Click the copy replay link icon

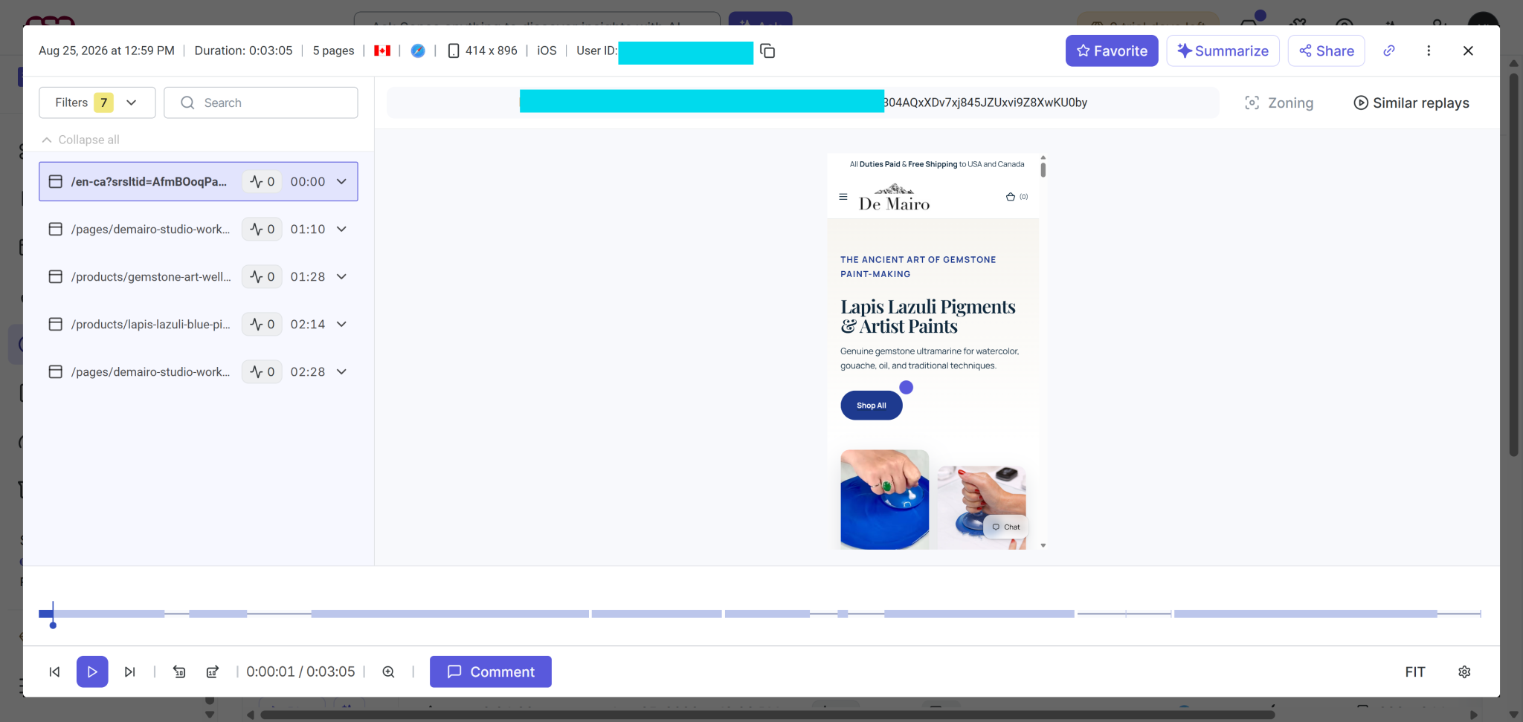pos(1388,51)
